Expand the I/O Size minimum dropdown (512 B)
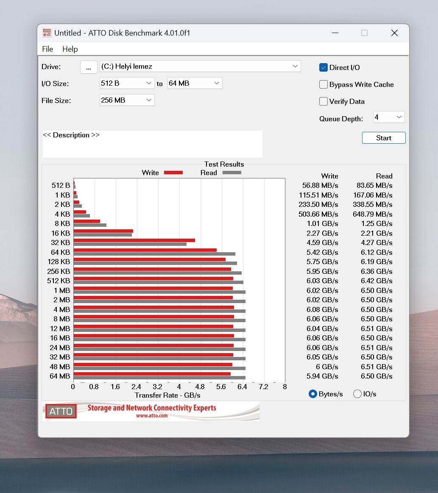The image size is (438, 493). [127, 84]
